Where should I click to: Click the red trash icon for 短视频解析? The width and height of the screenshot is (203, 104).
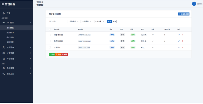[x=182, y=41]
